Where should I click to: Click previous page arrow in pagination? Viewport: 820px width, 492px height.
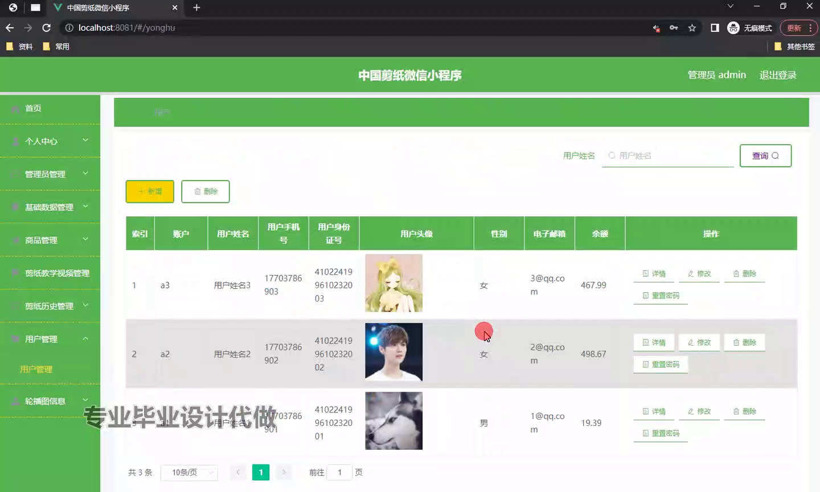pos(238,472)
